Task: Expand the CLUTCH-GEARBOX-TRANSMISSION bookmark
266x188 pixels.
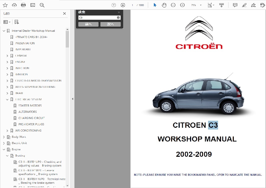Action: (7, 81)
